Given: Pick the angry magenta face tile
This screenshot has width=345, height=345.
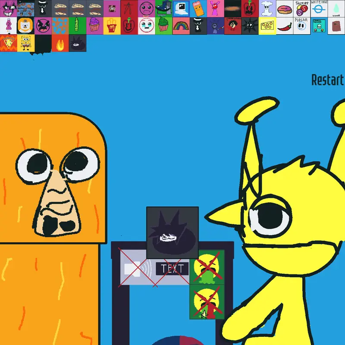Looking at the screenshot, I should tap(43, 26).
